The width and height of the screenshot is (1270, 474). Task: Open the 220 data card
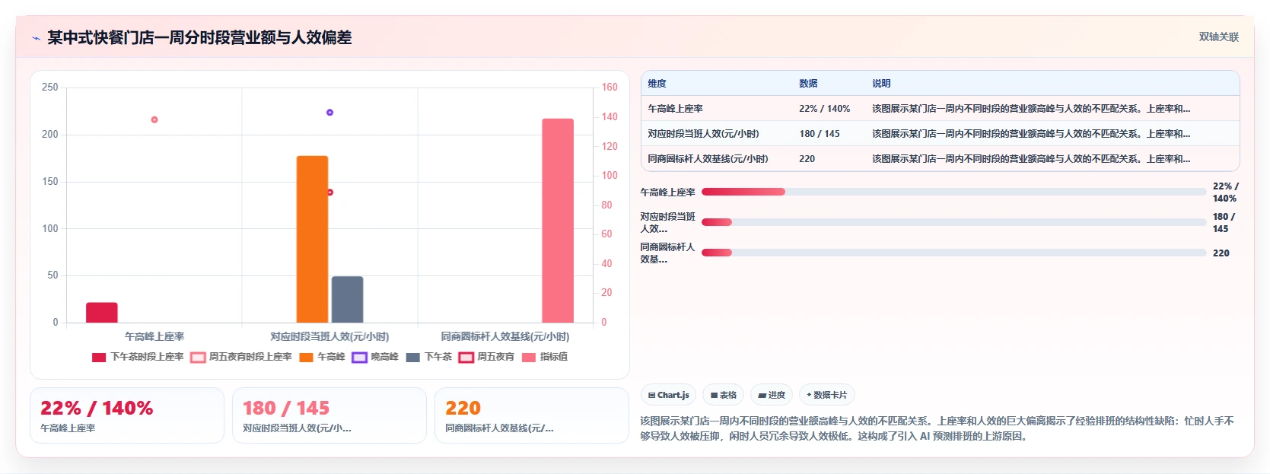point(532,415)
